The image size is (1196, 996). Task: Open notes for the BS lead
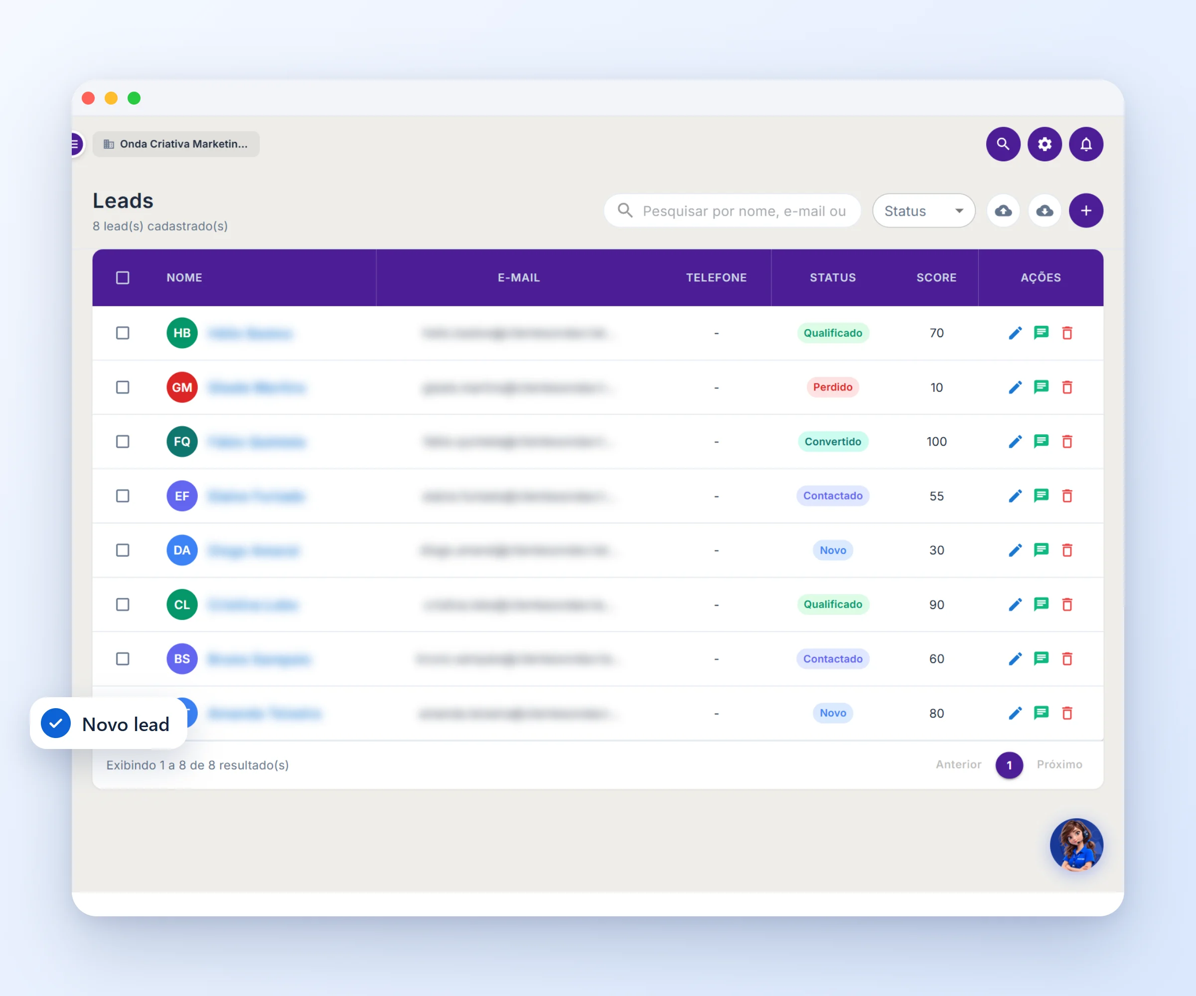coord(1041,658)
